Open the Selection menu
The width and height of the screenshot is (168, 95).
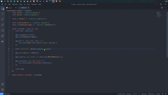[x=15, y=4]
